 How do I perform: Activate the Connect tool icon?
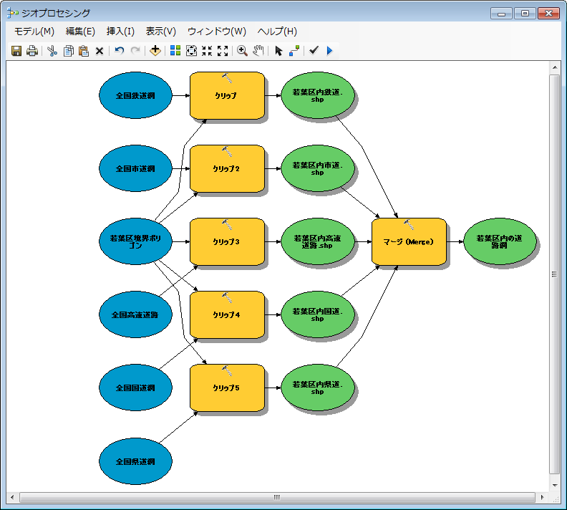(294, 51)
